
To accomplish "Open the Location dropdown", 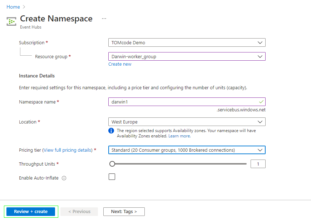I will (187, 122).
